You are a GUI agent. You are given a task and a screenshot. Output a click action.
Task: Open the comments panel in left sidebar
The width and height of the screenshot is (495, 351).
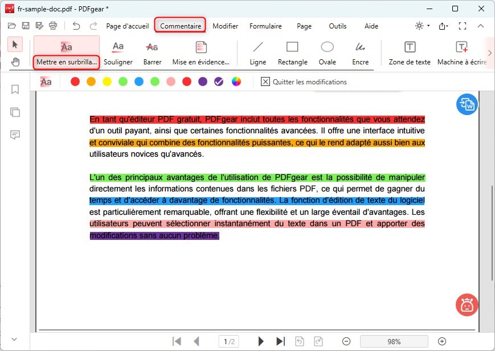pos(15,134)
